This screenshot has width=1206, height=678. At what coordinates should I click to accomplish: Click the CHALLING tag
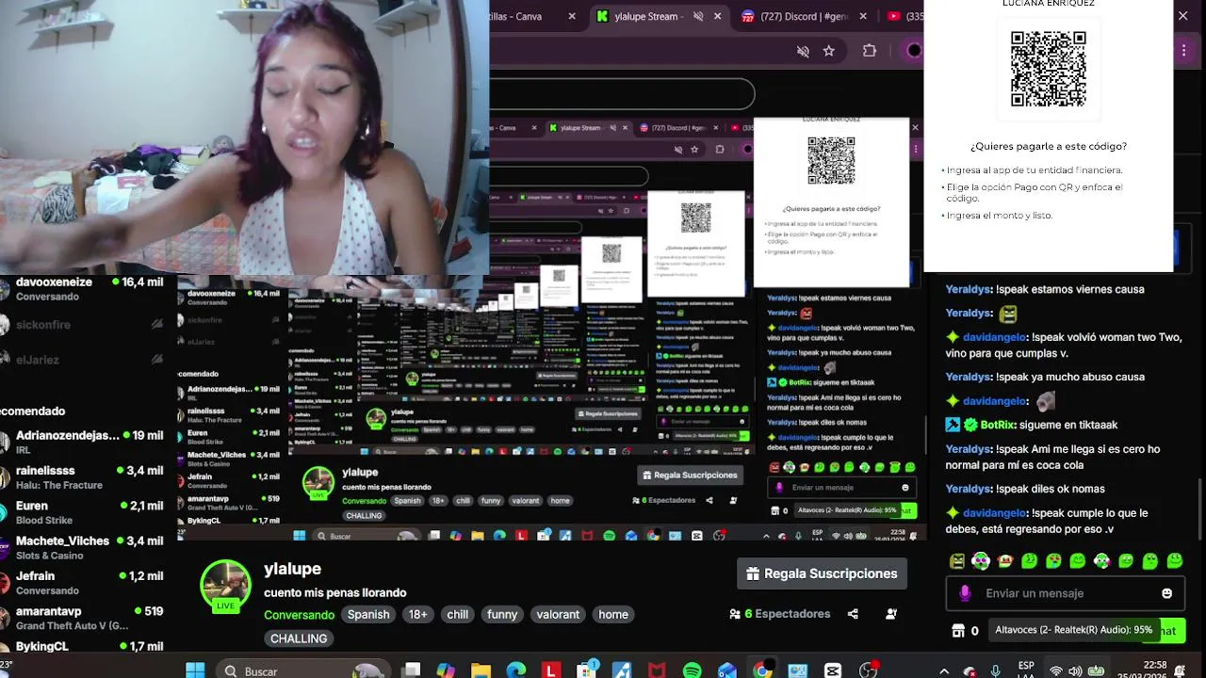[x=299, y=638]
